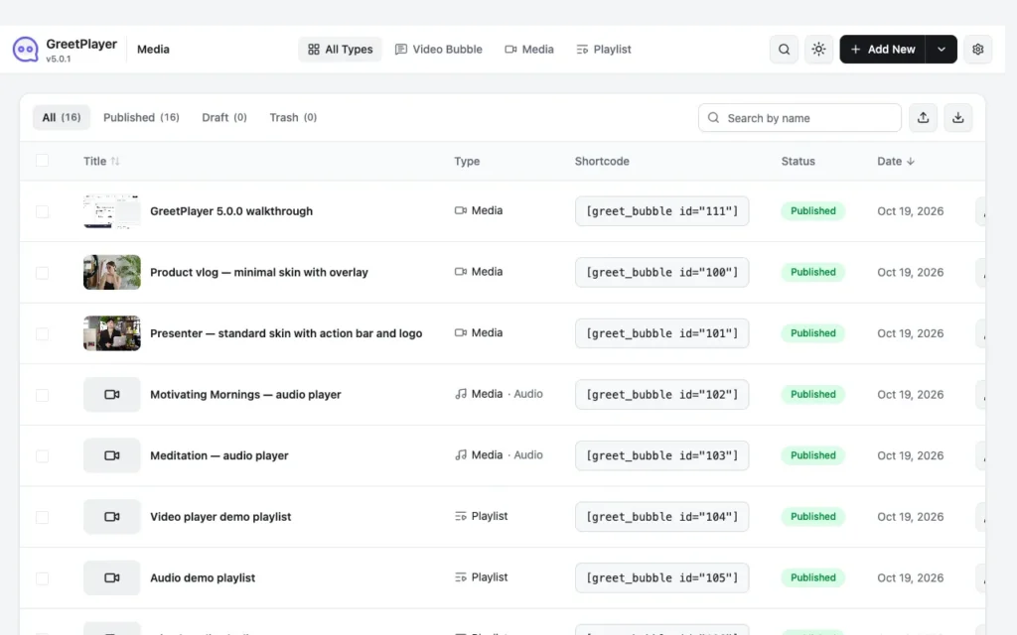The image size is (1017, 635).
Task: Open the Product vlog thumbnail
Action: coord(111,272)
